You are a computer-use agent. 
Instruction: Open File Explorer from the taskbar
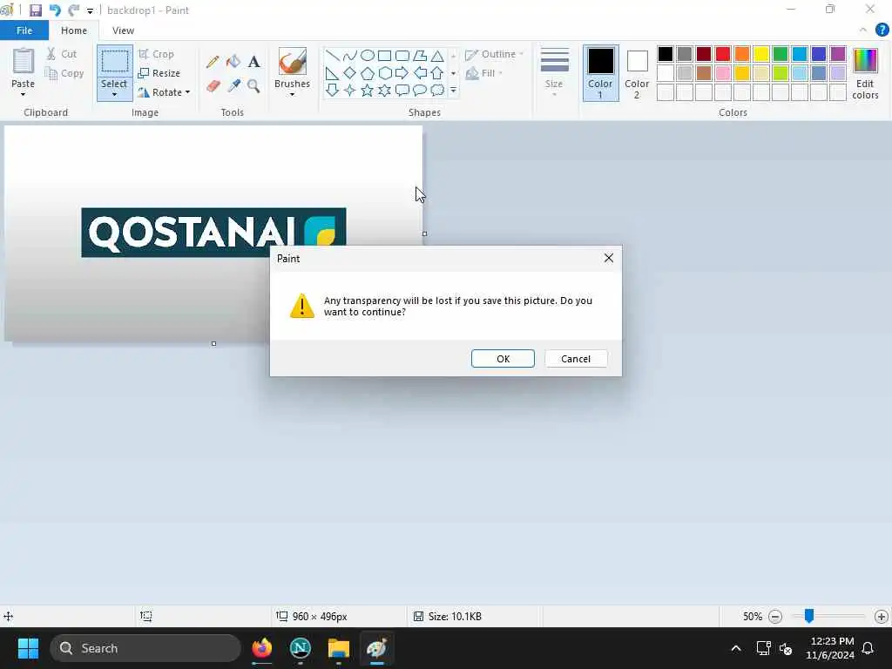click(339, 648)
